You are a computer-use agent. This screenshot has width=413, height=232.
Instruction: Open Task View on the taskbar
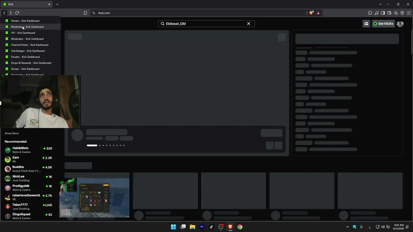183,227
